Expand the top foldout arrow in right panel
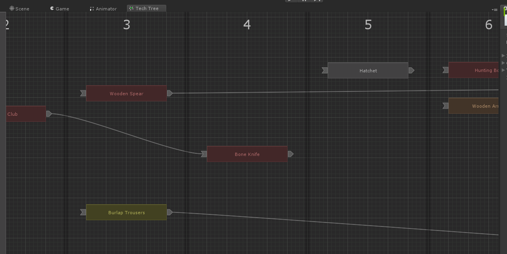The width and height of the screenshot is (507, 254). [502, 55]
